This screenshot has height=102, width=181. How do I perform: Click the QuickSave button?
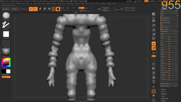pyautogui.click(x=130, y=1)
